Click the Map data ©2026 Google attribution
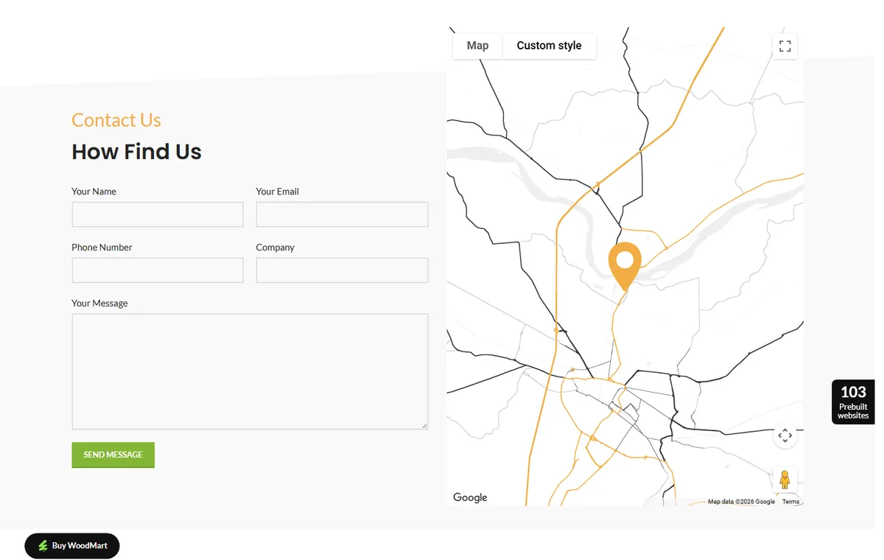This screenshot has height=560, width=884. [741, 502]
